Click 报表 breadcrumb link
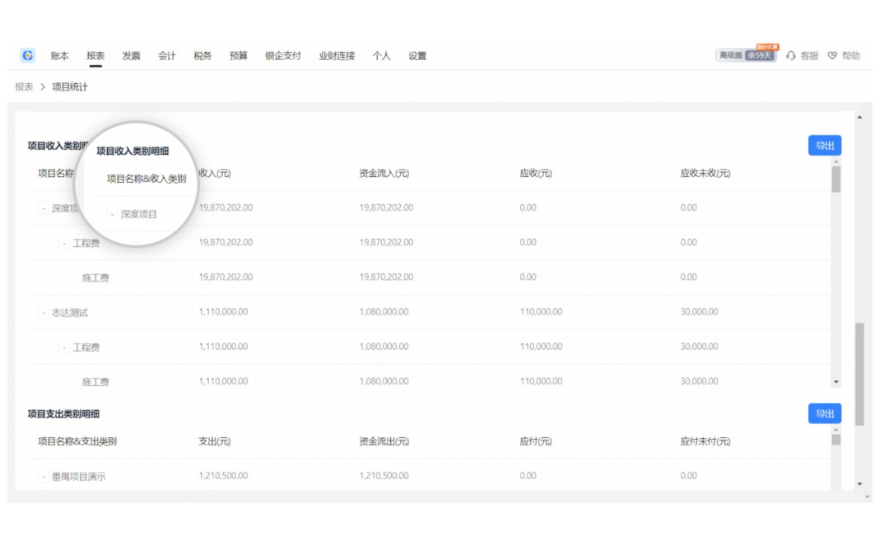This screenshot has height=536, width=889. [24, 86]
